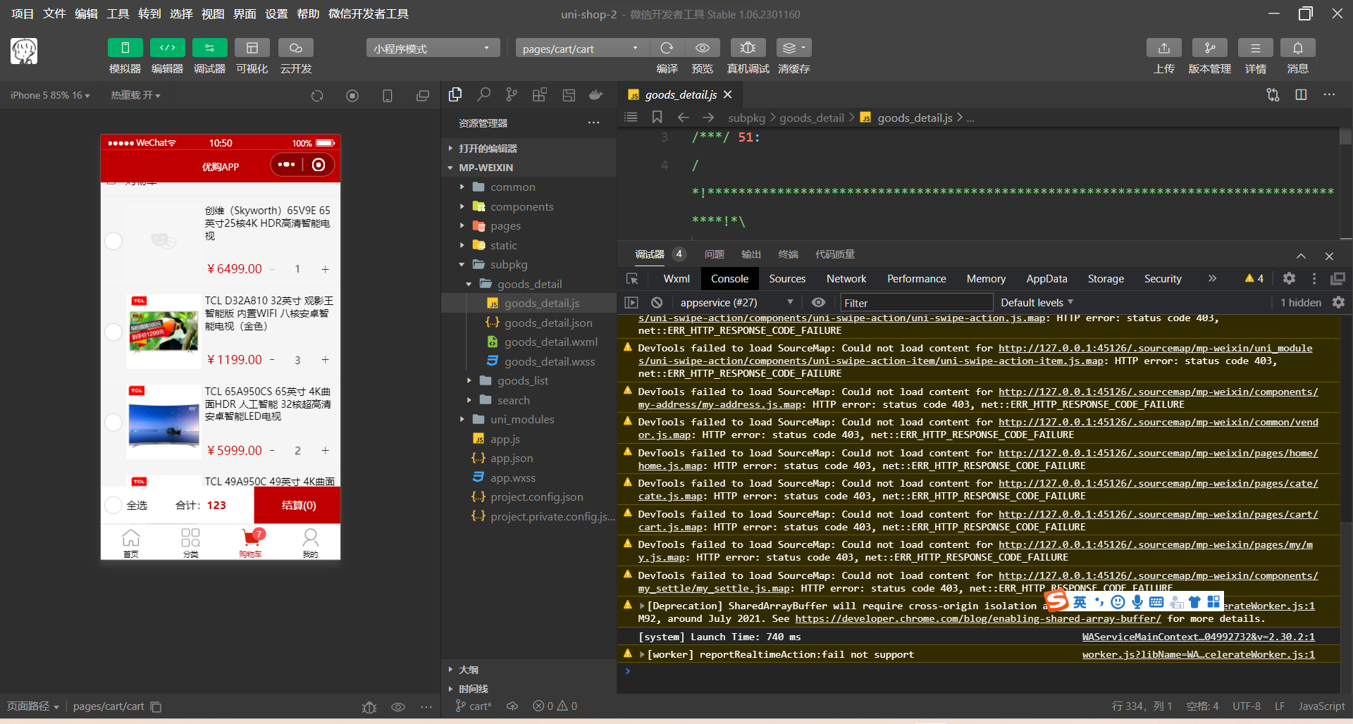The width and height of the screenshot is (1353, 724).
Task: Open Messages (消息) bell icon
Action: 1297,48
